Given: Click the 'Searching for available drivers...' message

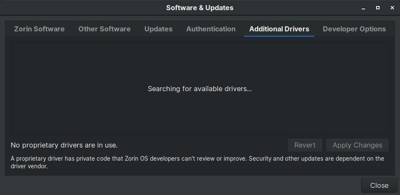Looking at the screenshot, I should (200, 89).
